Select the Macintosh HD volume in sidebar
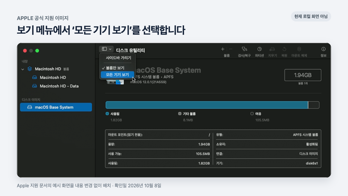Image resolution: width=348 pixels, height=196 pixels. (x=56, y=78)
